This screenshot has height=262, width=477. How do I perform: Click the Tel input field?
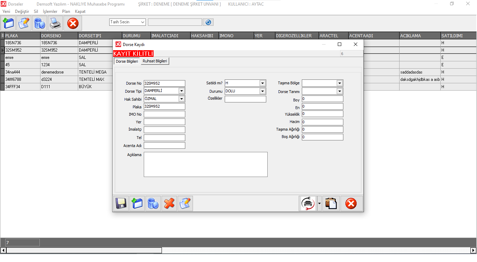coord(164,138)
